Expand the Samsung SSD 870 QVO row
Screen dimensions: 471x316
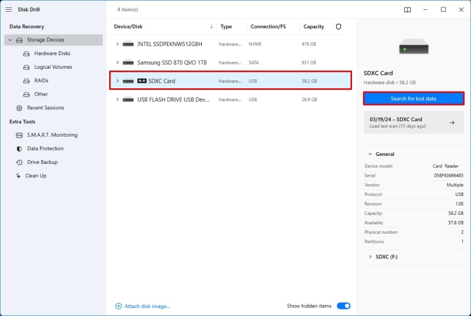pyautogui.click(x=118, y=62)
